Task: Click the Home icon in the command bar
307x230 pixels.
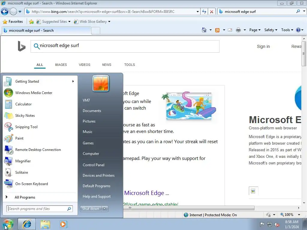Action: [204, 30]
